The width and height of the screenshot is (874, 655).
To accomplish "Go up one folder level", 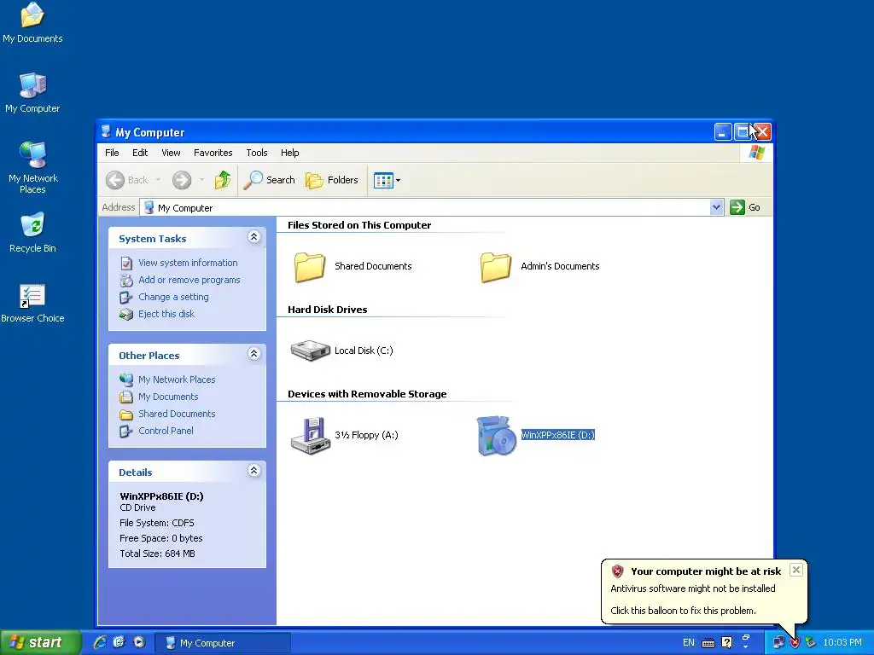I will pyautogui.click(x=223, y=180).
